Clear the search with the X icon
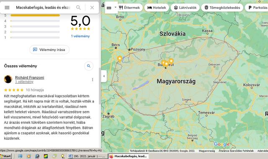Image resolution: width=268 pixels, height=159 pixels. pyautogui.click(x=92, y=8)
